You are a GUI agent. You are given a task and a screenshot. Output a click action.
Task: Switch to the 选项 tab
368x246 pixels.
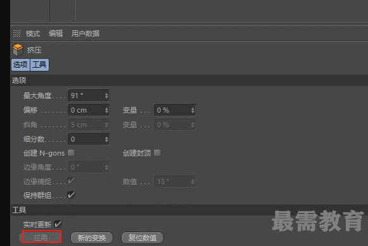point(20,65)
